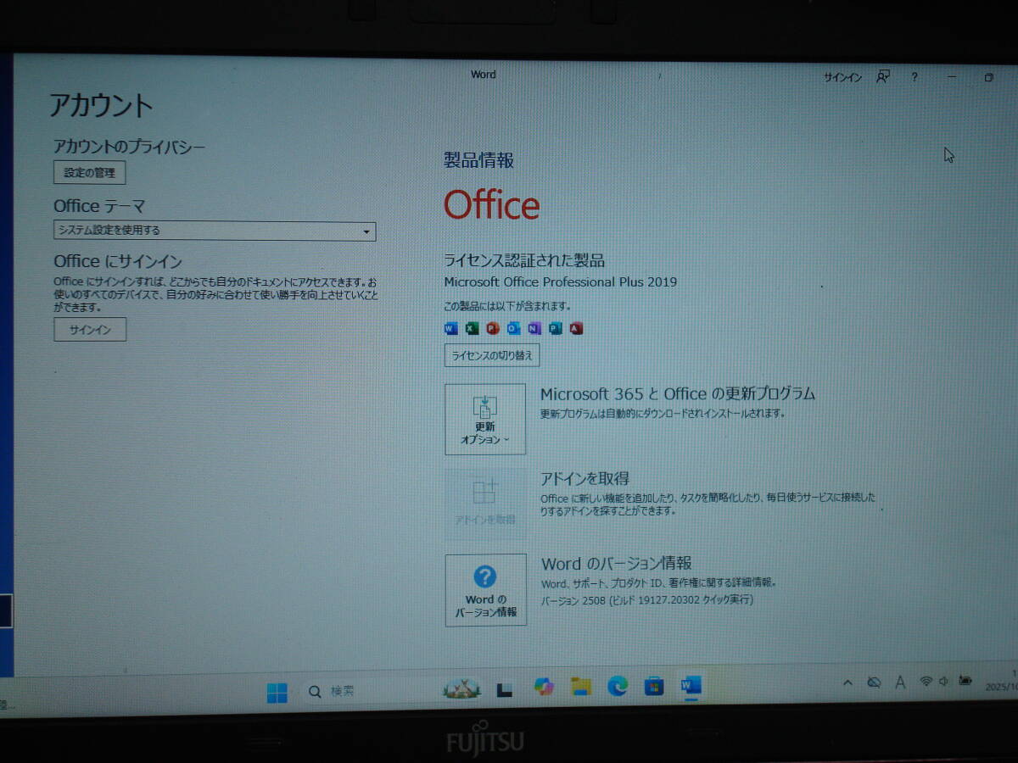Open the Task View taskbar icon
The image size is (1018, 763).
tap(505, 689)
